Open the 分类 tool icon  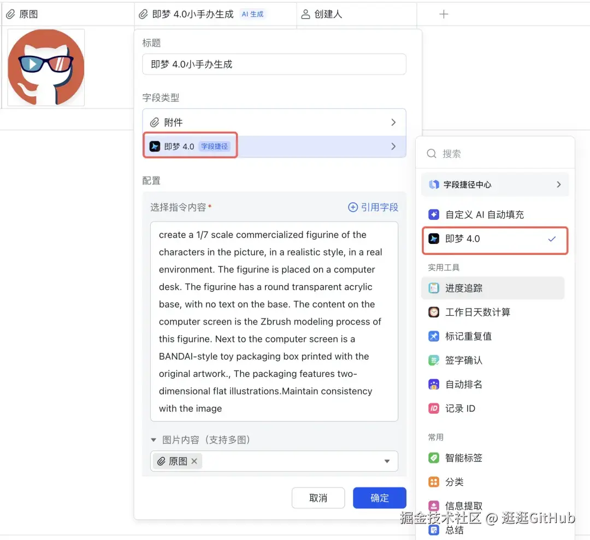coord(433,481)
